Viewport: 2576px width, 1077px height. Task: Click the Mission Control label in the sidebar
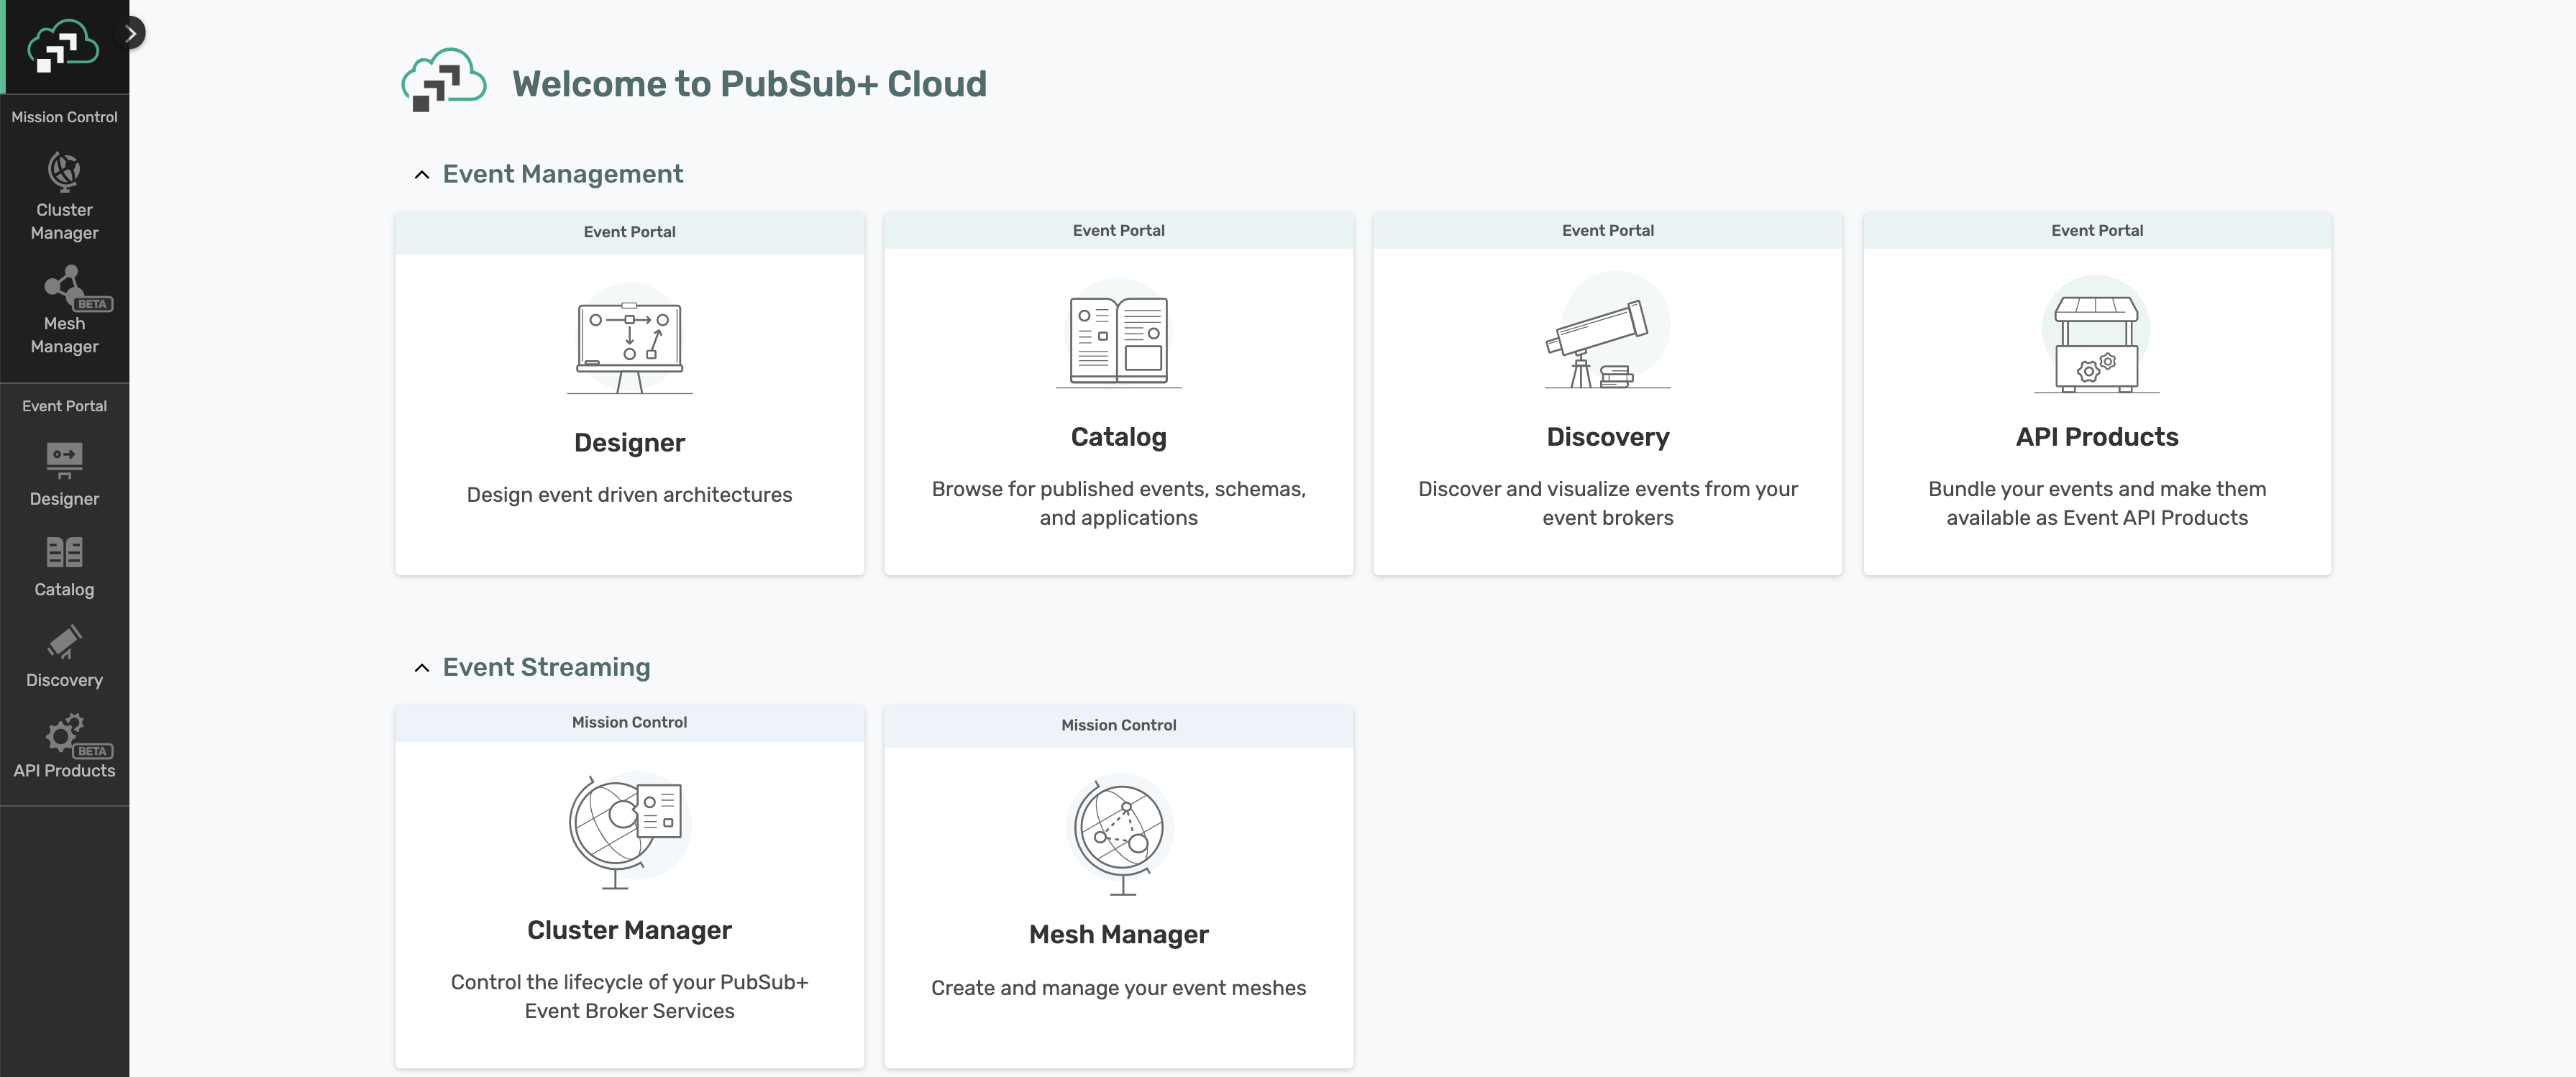pos(64,117)
